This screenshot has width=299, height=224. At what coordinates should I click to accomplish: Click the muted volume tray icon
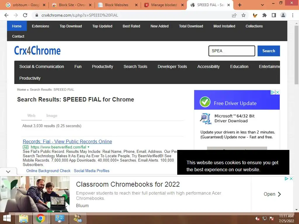pos(258,218)
